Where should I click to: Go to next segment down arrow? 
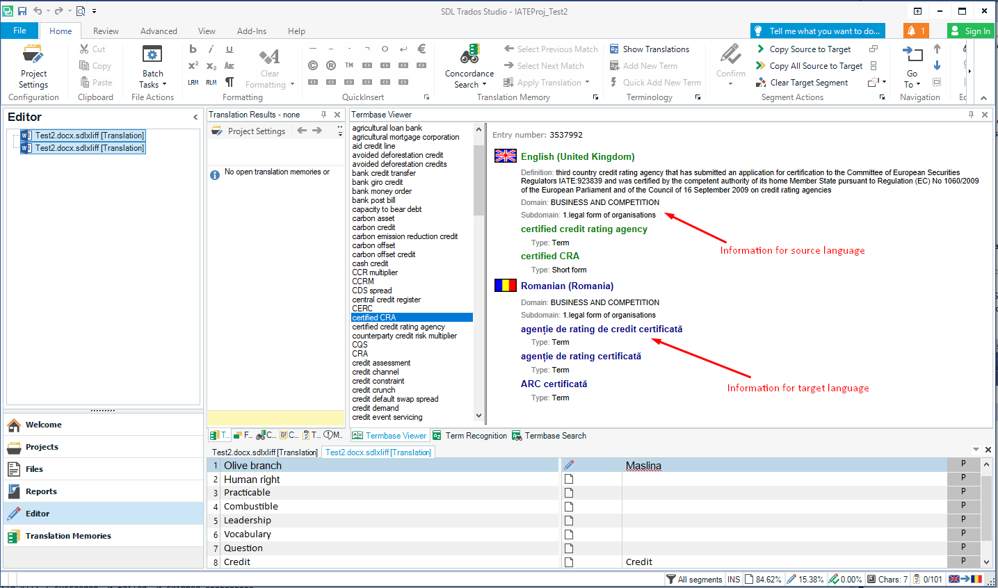click(937, 65)
